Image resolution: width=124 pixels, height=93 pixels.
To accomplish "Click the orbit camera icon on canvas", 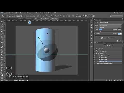I will pyautogui.click(x=7, y=68).
